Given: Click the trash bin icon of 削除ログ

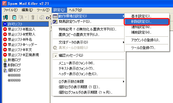Looking at the screenshot, I should click(x=5, y=65).
